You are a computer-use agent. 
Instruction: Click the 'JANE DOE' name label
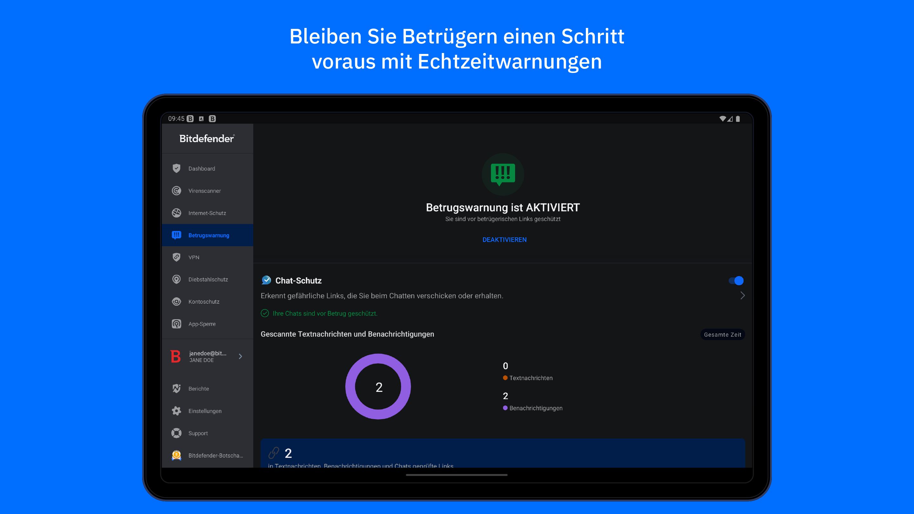tap(201, 360)
